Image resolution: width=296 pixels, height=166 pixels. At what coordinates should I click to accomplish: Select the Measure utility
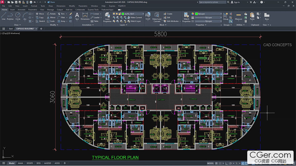click(238, 16)
